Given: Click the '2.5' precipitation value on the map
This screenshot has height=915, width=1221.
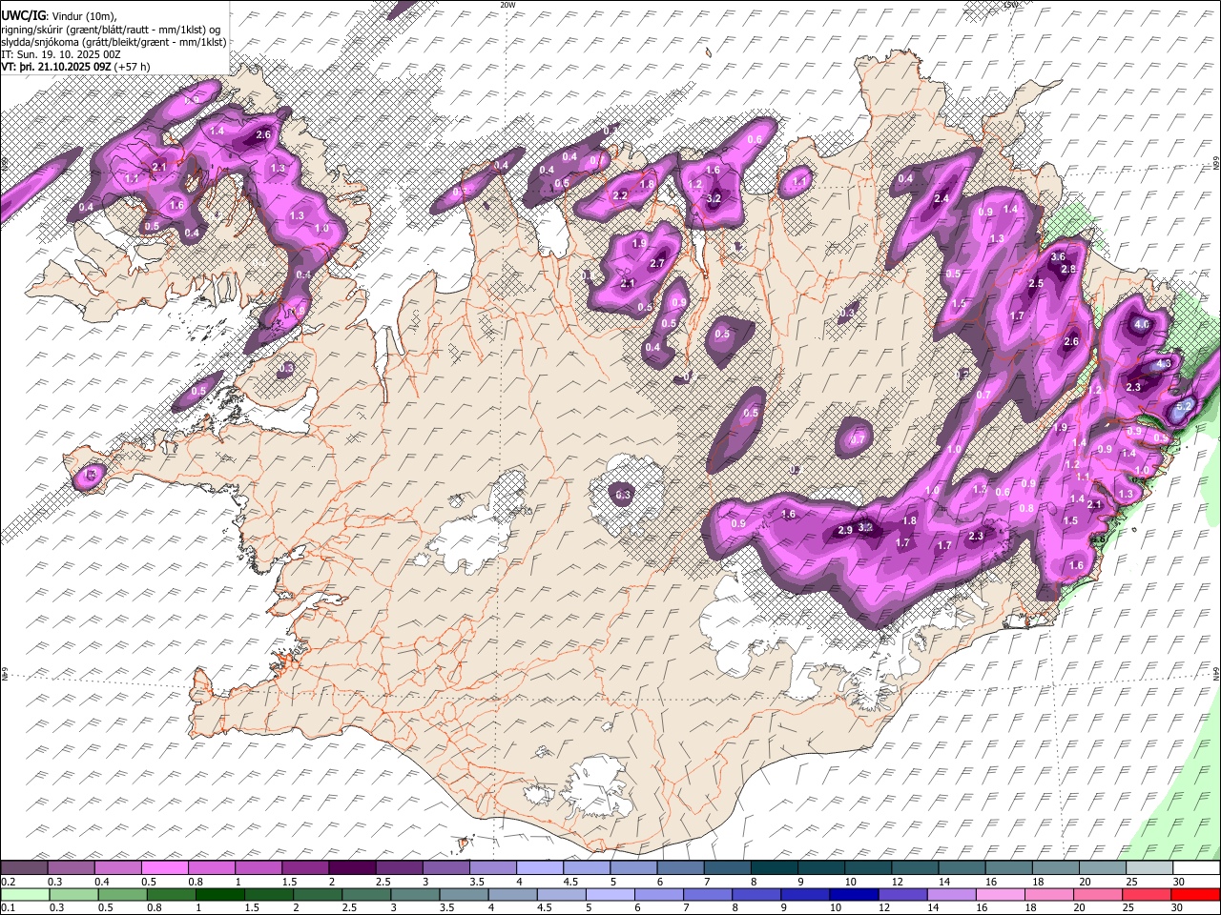Looking at the screenshot, I should [1036, 284].
